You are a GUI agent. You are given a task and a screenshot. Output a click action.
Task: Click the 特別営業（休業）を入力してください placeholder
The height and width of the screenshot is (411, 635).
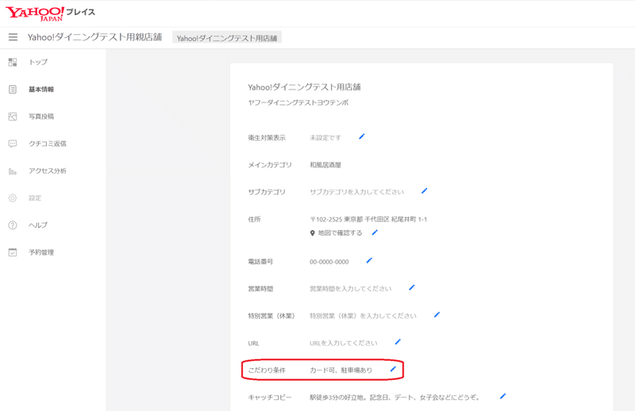[363, 316]
